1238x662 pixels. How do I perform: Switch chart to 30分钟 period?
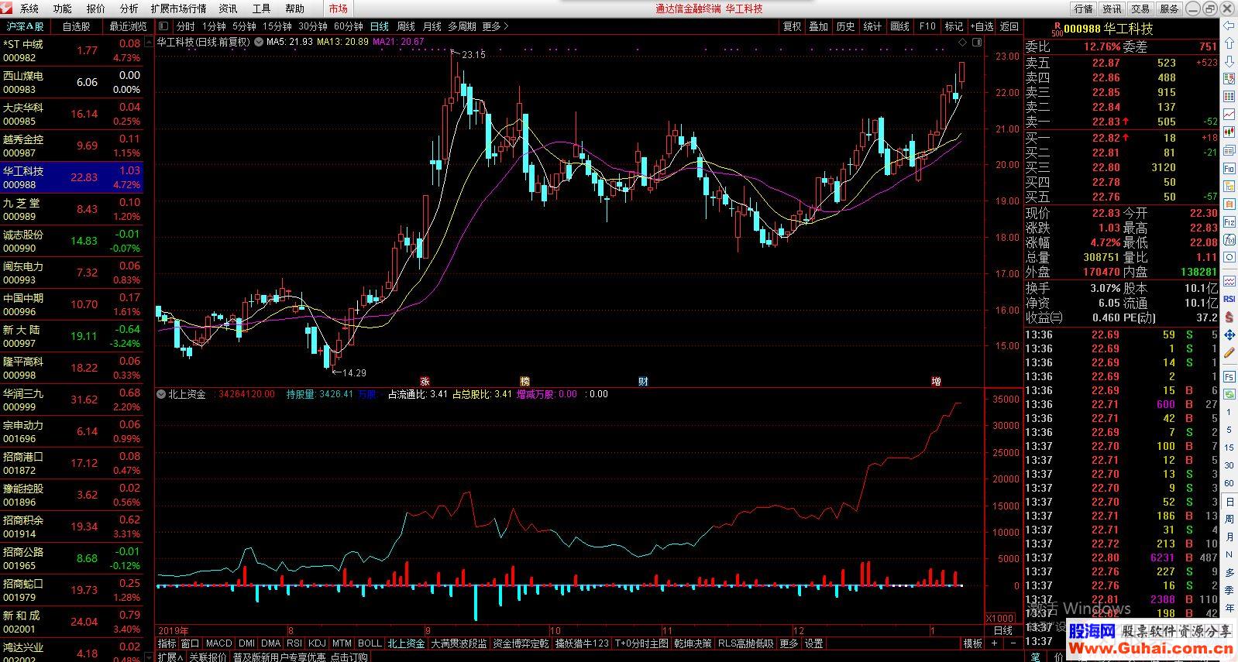[313, 26]
